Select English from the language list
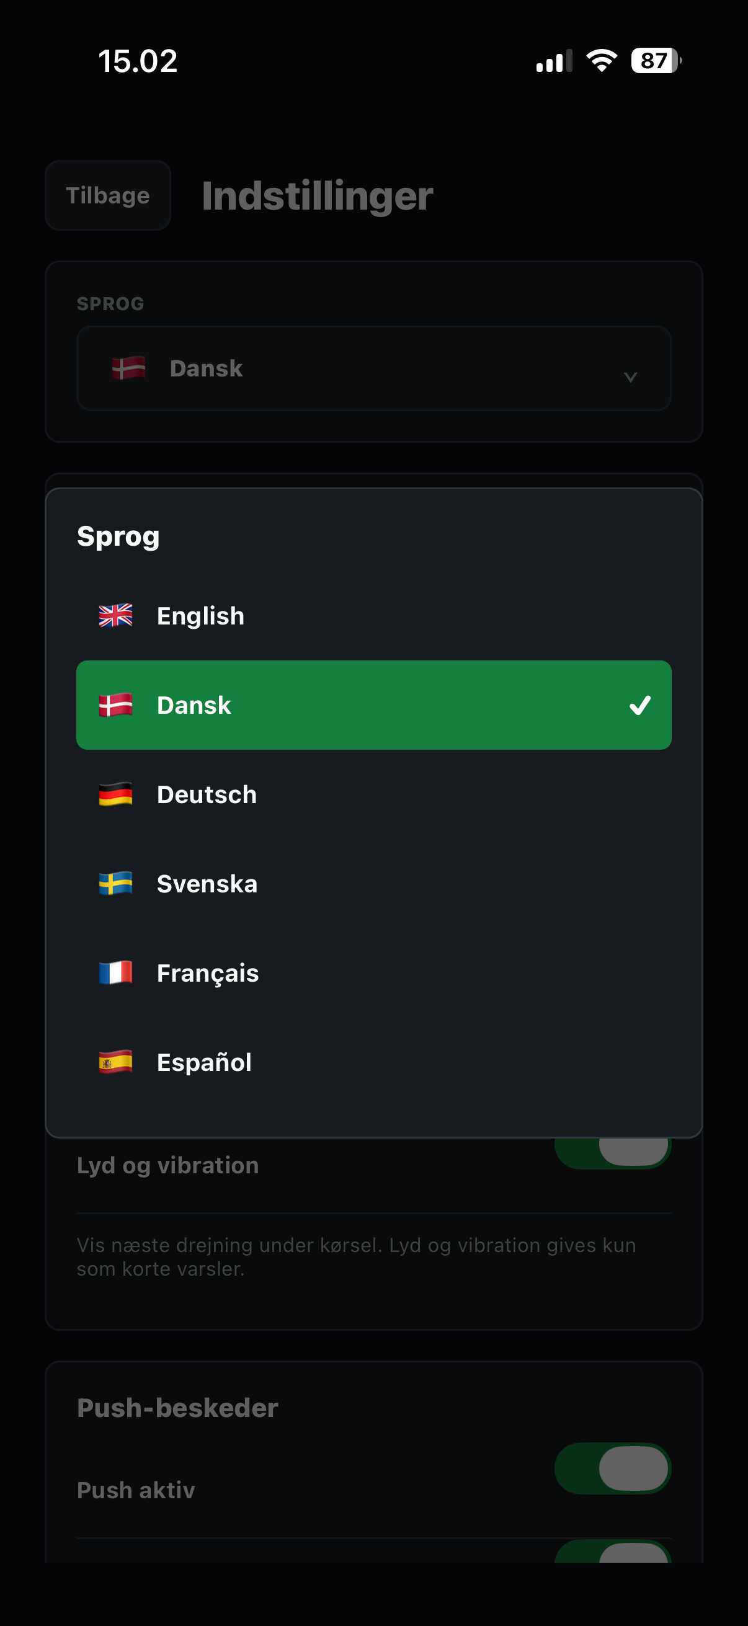The width and height of the screenshot is (748, 1626). coord(373,616)
